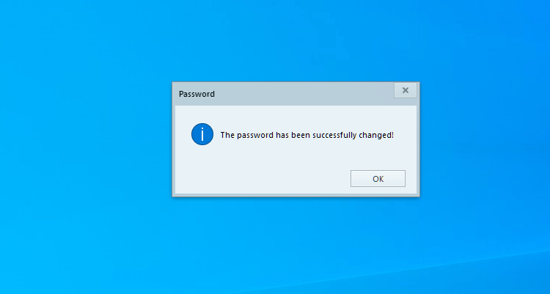The image size is (550, 294).
Task: Click the gray X in dialog corner
Action: pos(405,90)
